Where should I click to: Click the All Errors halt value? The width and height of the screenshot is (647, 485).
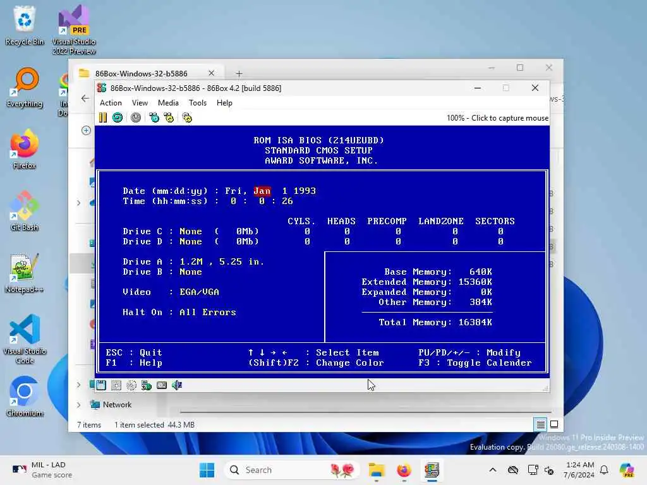(x=207, y=312)
